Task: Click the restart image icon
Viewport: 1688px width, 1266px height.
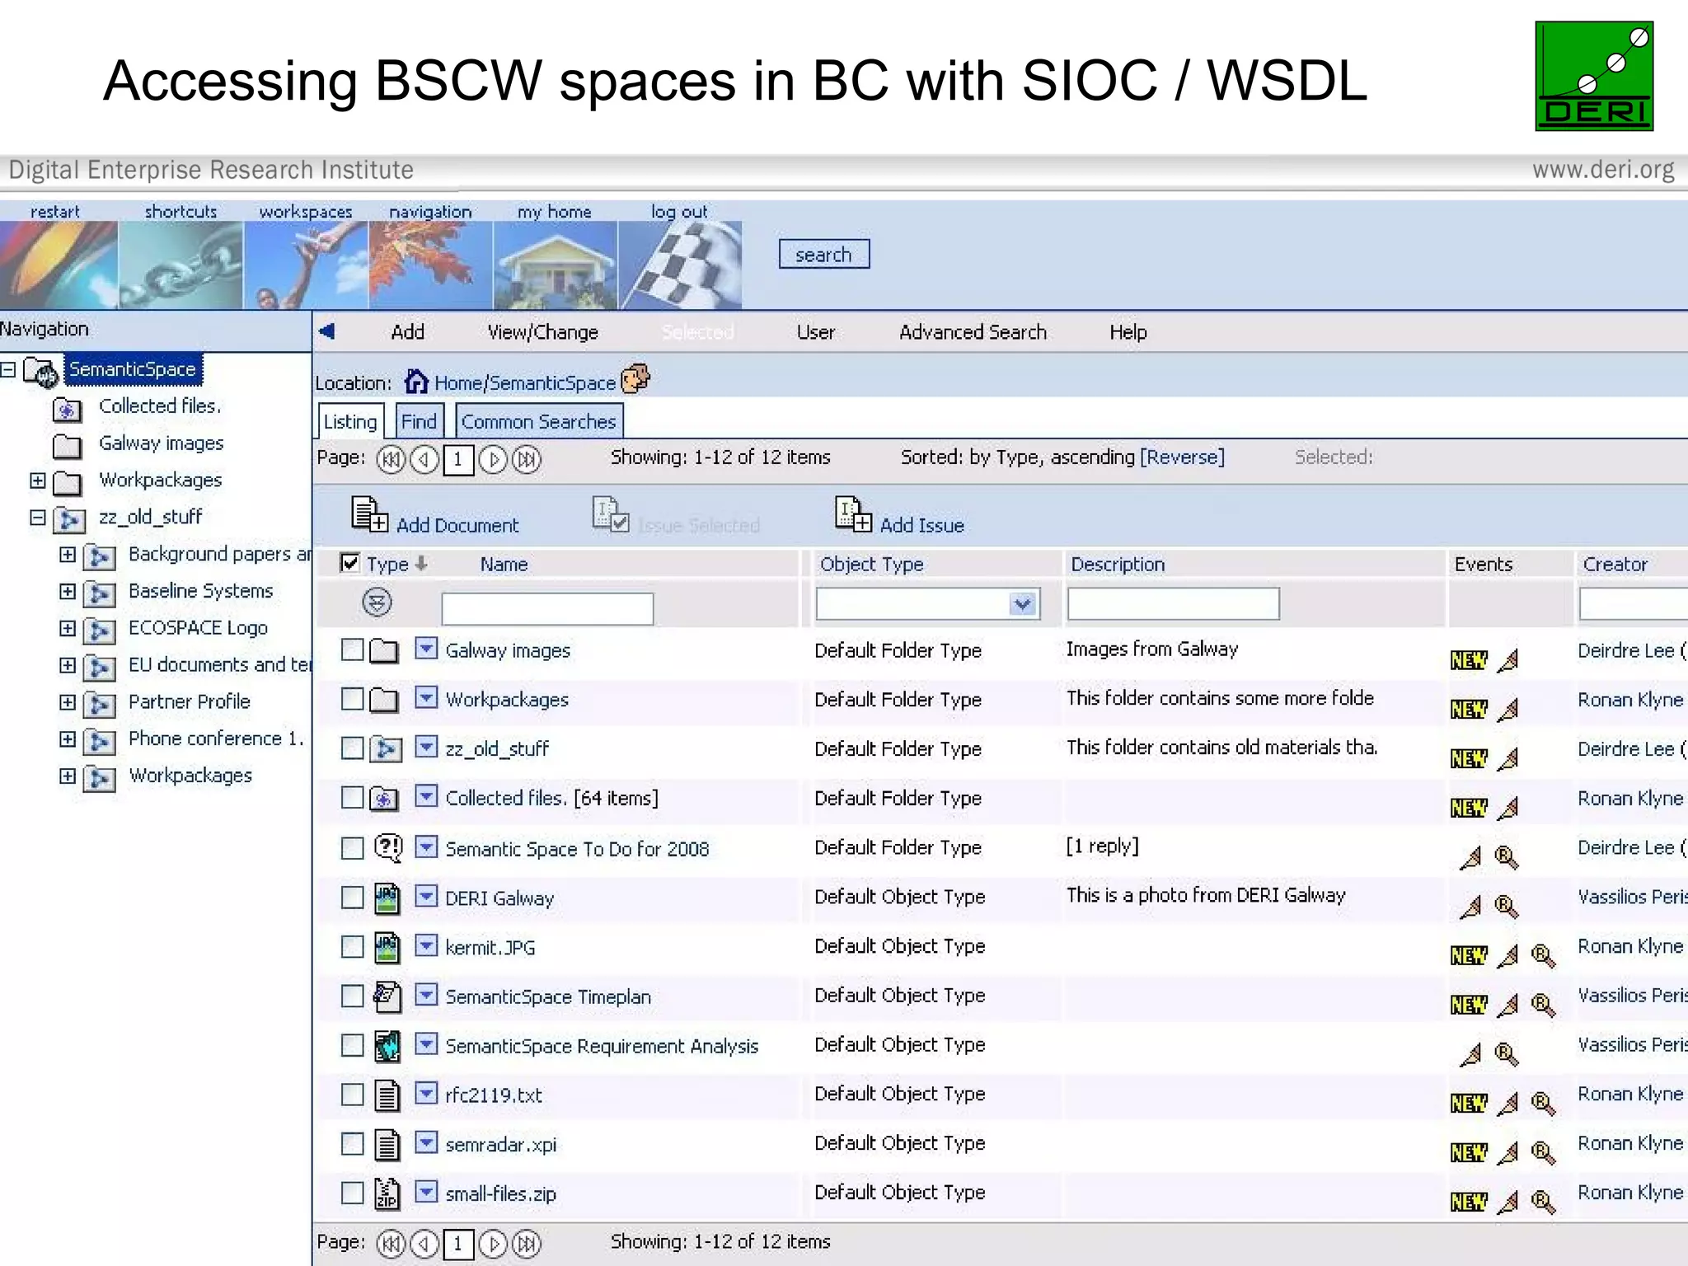Action: [59, 265]
